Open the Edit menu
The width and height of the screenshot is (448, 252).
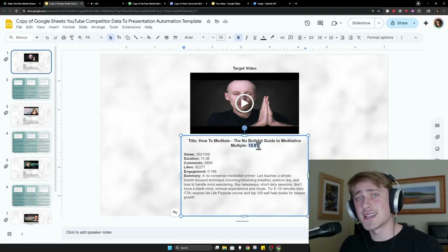(x=29, y=27)
